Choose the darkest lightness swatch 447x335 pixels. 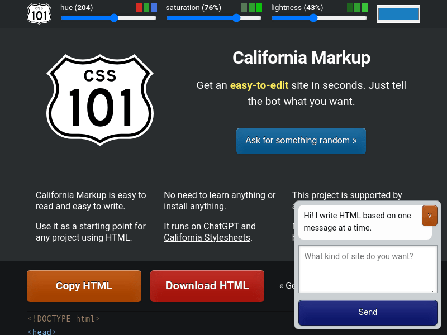tap(350, 7)
